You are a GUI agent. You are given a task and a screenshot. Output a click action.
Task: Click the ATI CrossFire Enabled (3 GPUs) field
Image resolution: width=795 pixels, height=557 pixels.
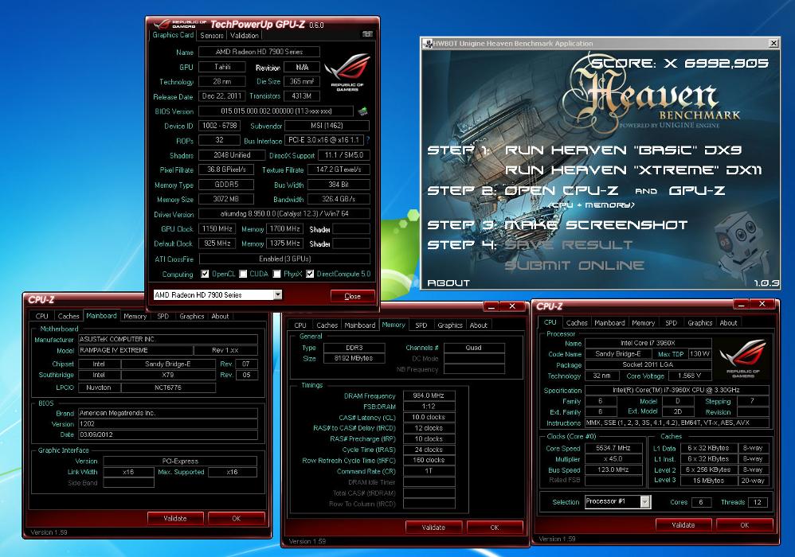284,259
